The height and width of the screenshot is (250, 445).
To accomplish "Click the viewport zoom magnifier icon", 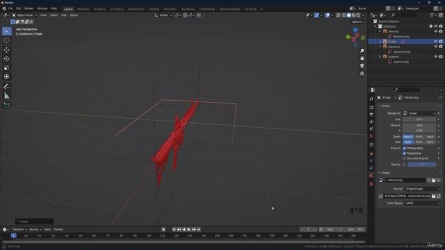I will (362, 51).
